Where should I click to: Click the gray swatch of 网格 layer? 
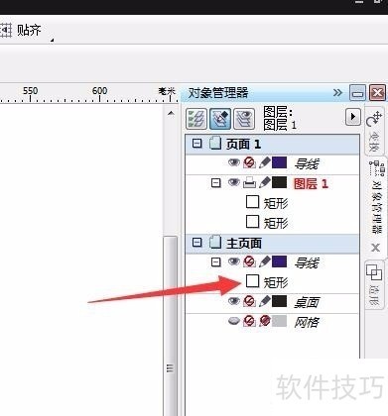[x=279, y=321]
